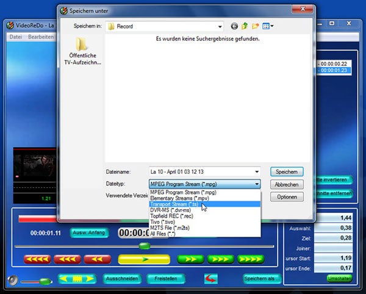Click the red cut-region timeline bar
The height and width of the screenshot is (294, 366).
tap(38, 219)
